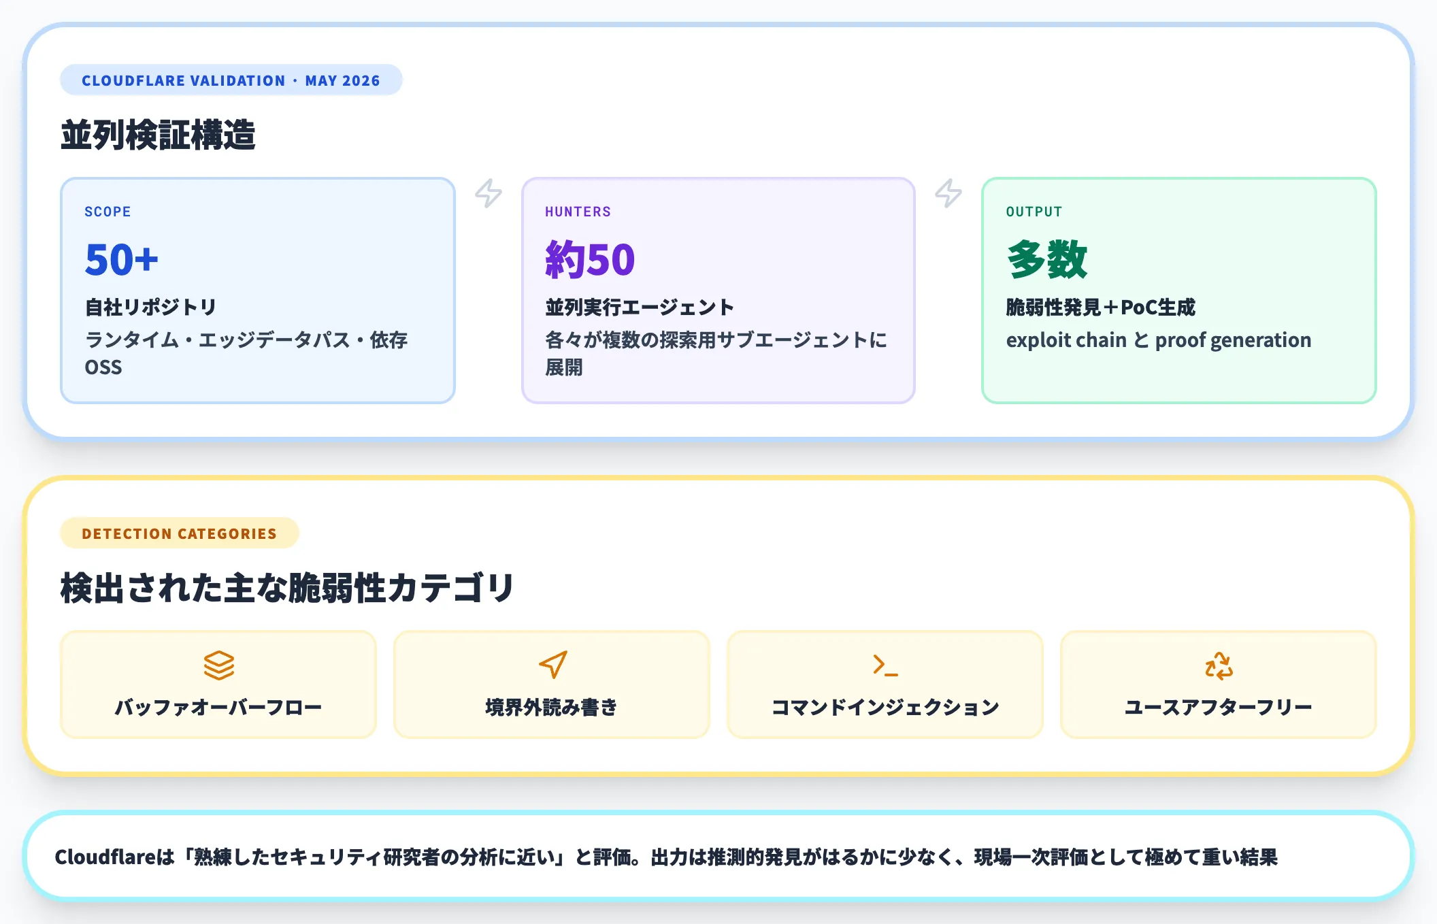Viewport: 1437px width, 924px height.
Task: Click the 並列検証構造 heading
Action: point(158,135)
